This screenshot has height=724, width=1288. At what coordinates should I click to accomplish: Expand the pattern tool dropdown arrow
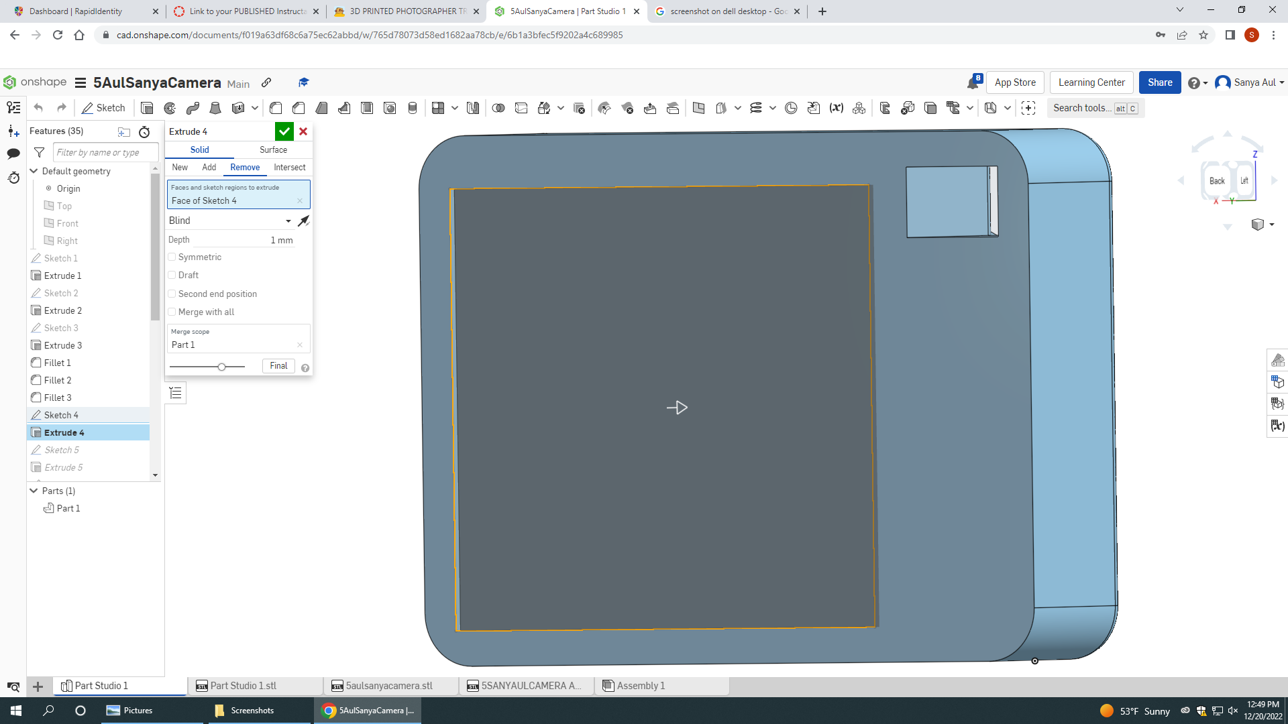point(455,108)
